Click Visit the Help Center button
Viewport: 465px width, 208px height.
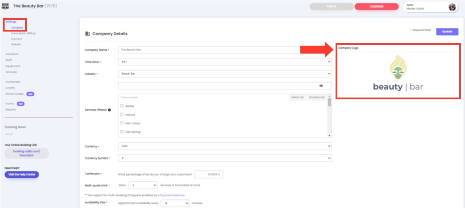(x=22, y=174)
